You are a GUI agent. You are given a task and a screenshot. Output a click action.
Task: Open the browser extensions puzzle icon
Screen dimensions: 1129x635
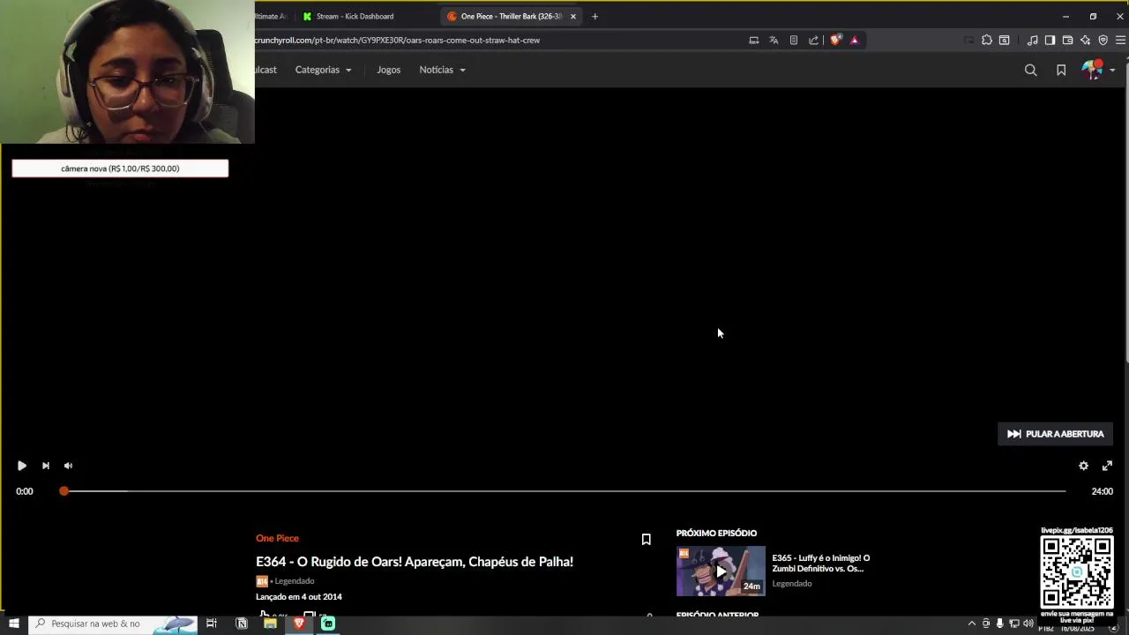pos(987,40)
